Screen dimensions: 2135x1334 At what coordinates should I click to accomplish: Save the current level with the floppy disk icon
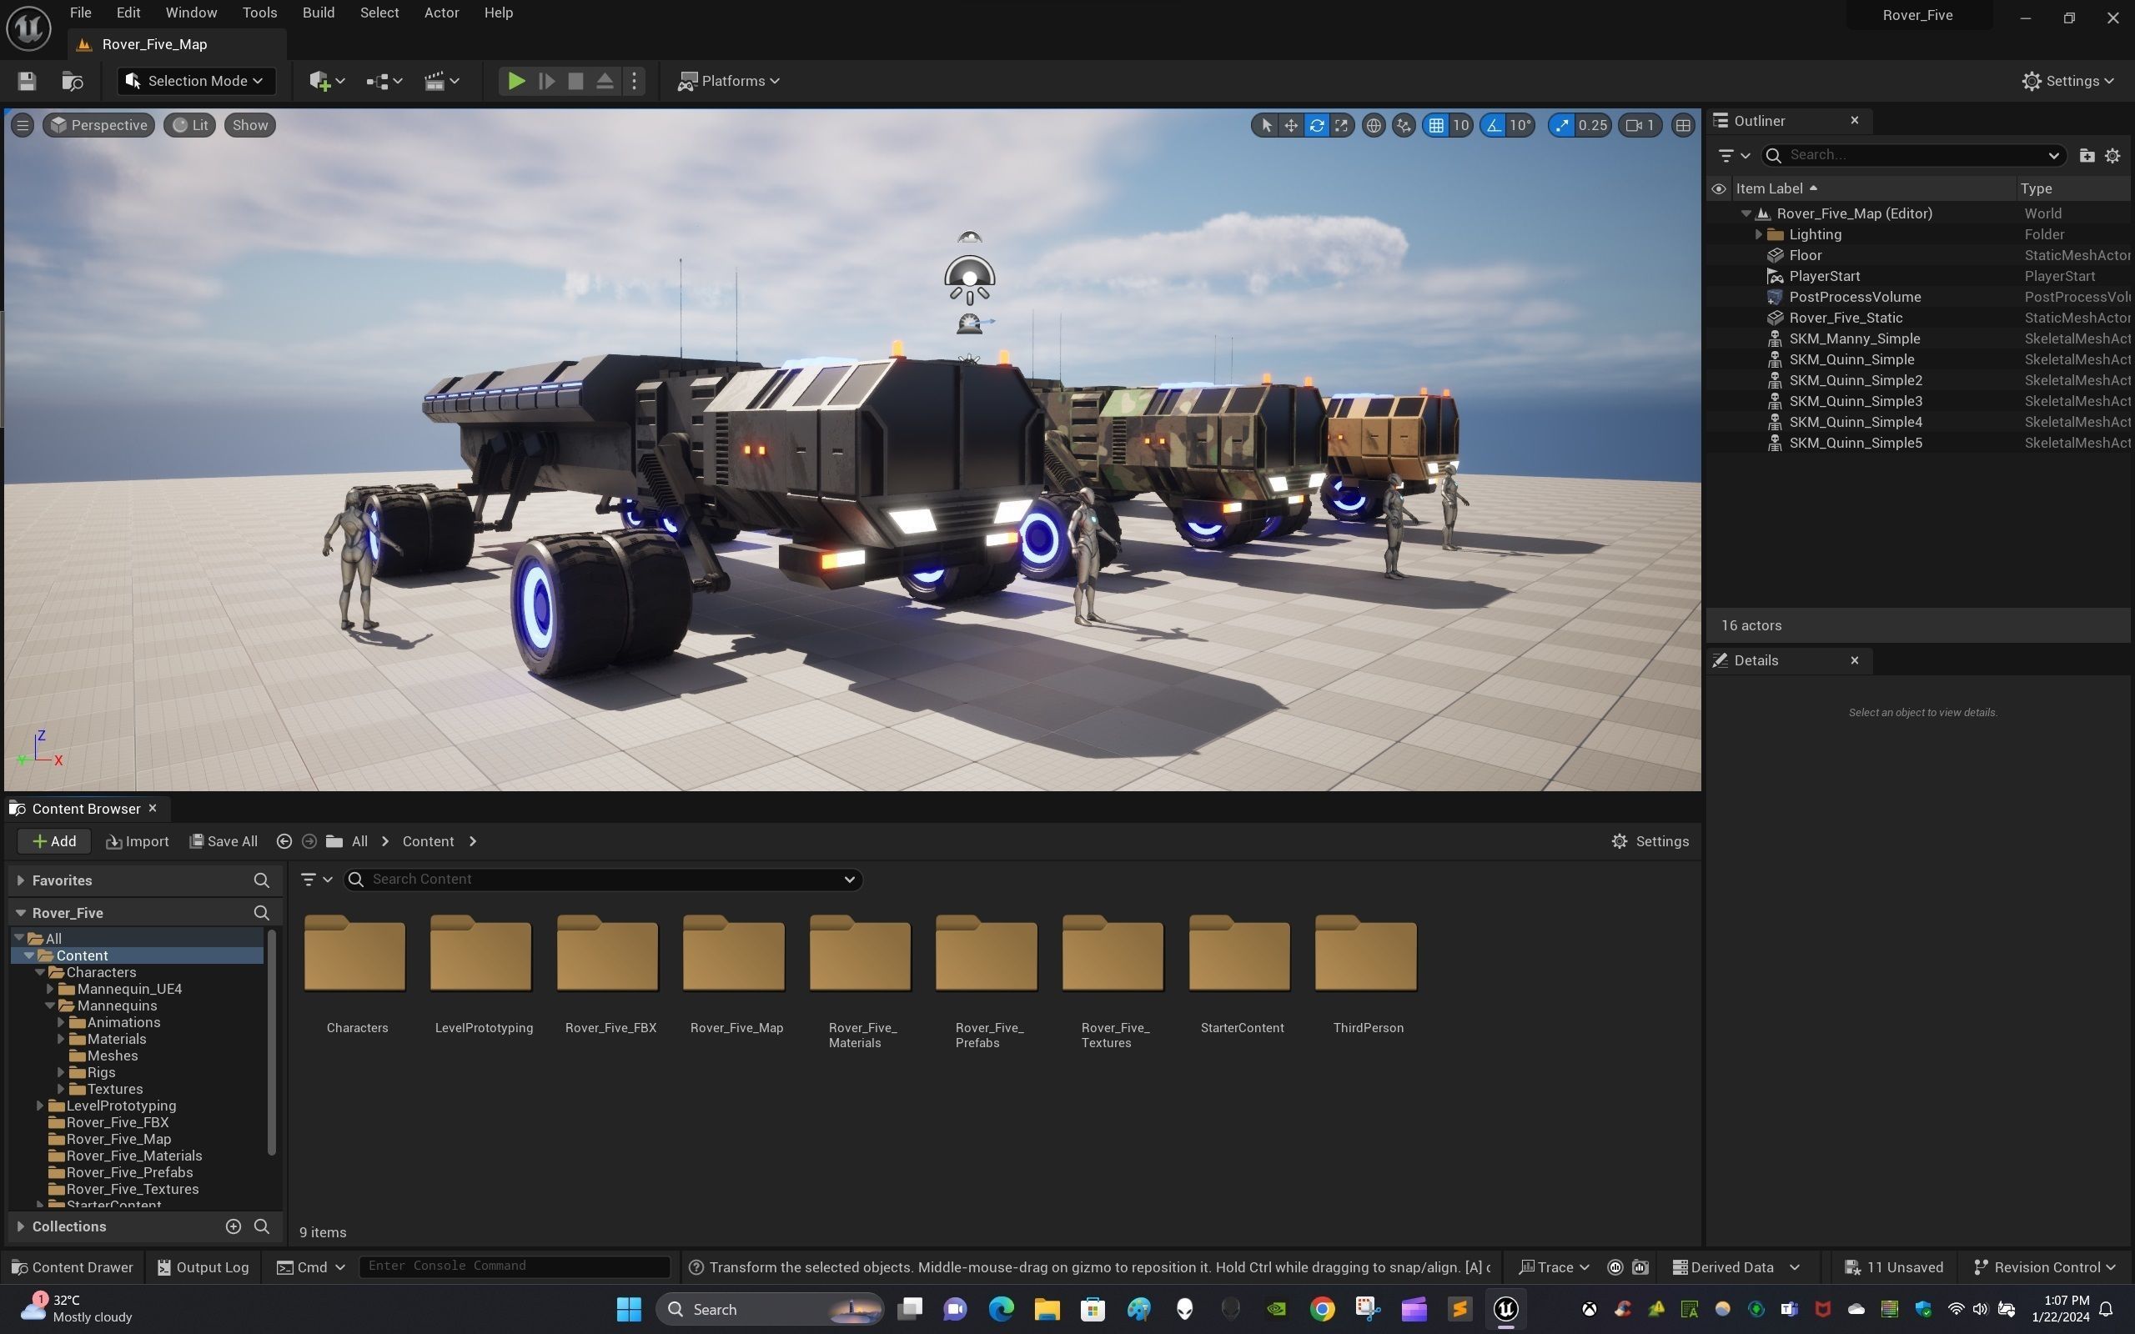click(x=27, y=81)
